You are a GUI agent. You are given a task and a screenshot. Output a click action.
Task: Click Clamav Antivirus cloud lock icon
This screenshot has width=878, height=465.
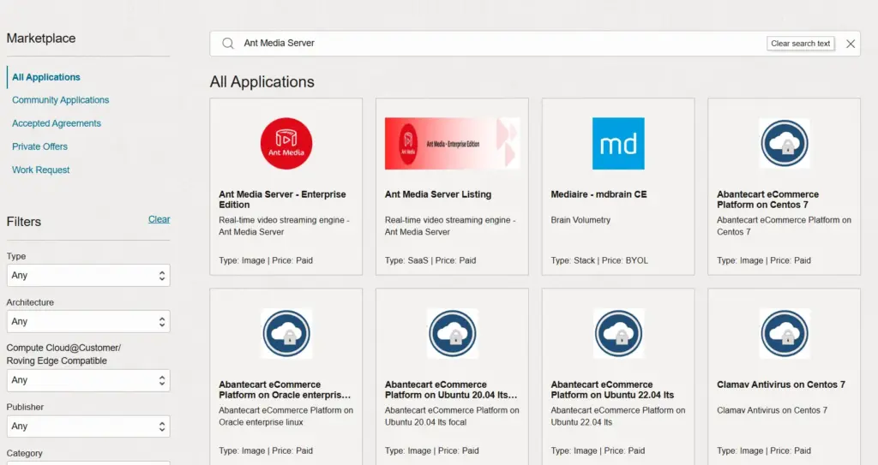(x=784, y=333)
